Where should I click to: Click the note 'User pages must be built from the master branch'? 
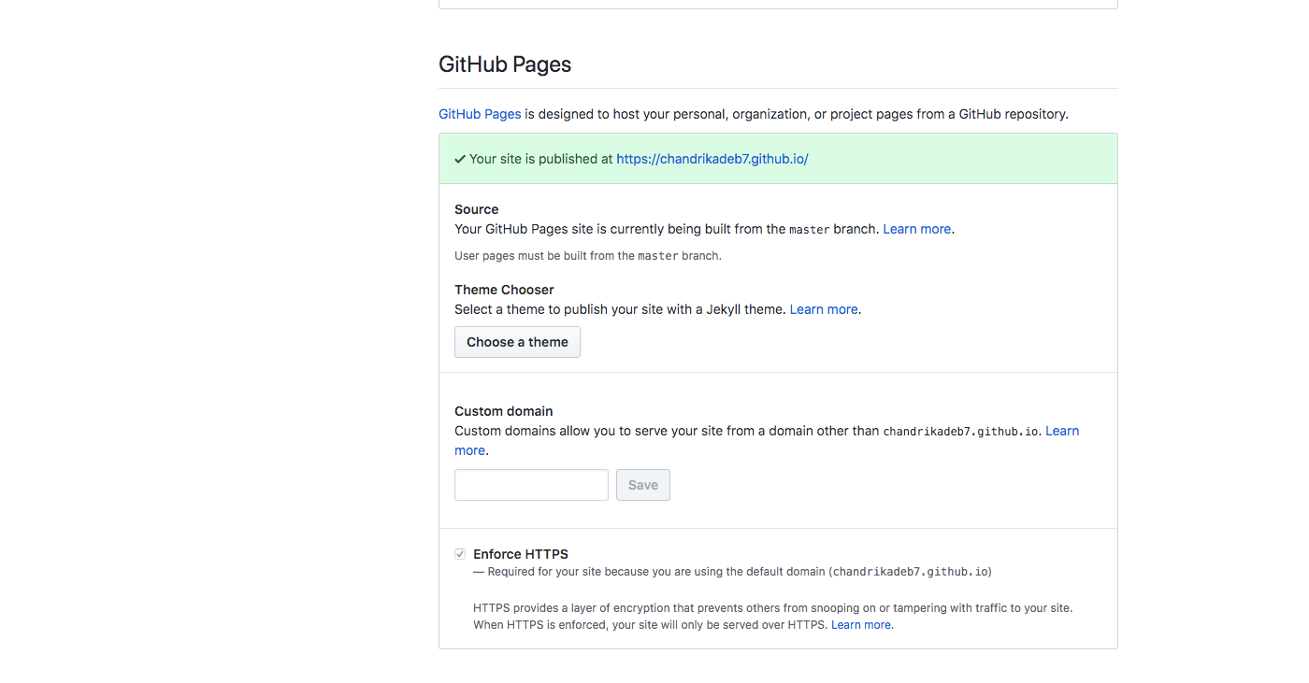(588, 256)
